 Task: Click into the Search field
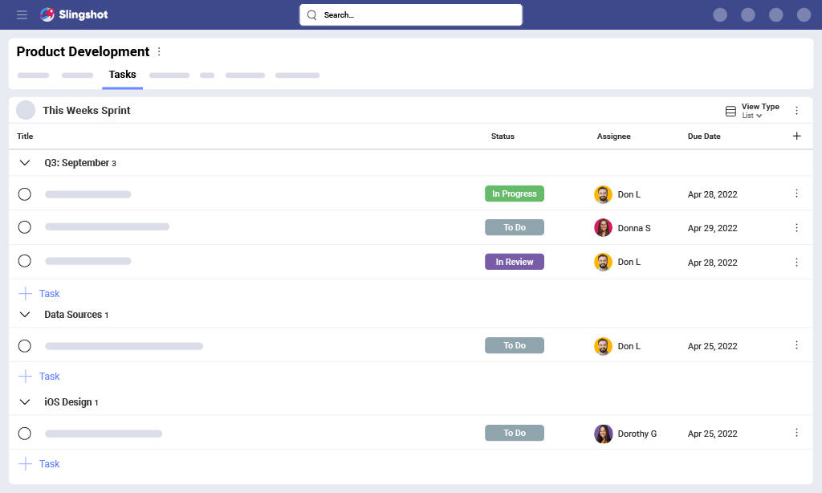(411, 14)
